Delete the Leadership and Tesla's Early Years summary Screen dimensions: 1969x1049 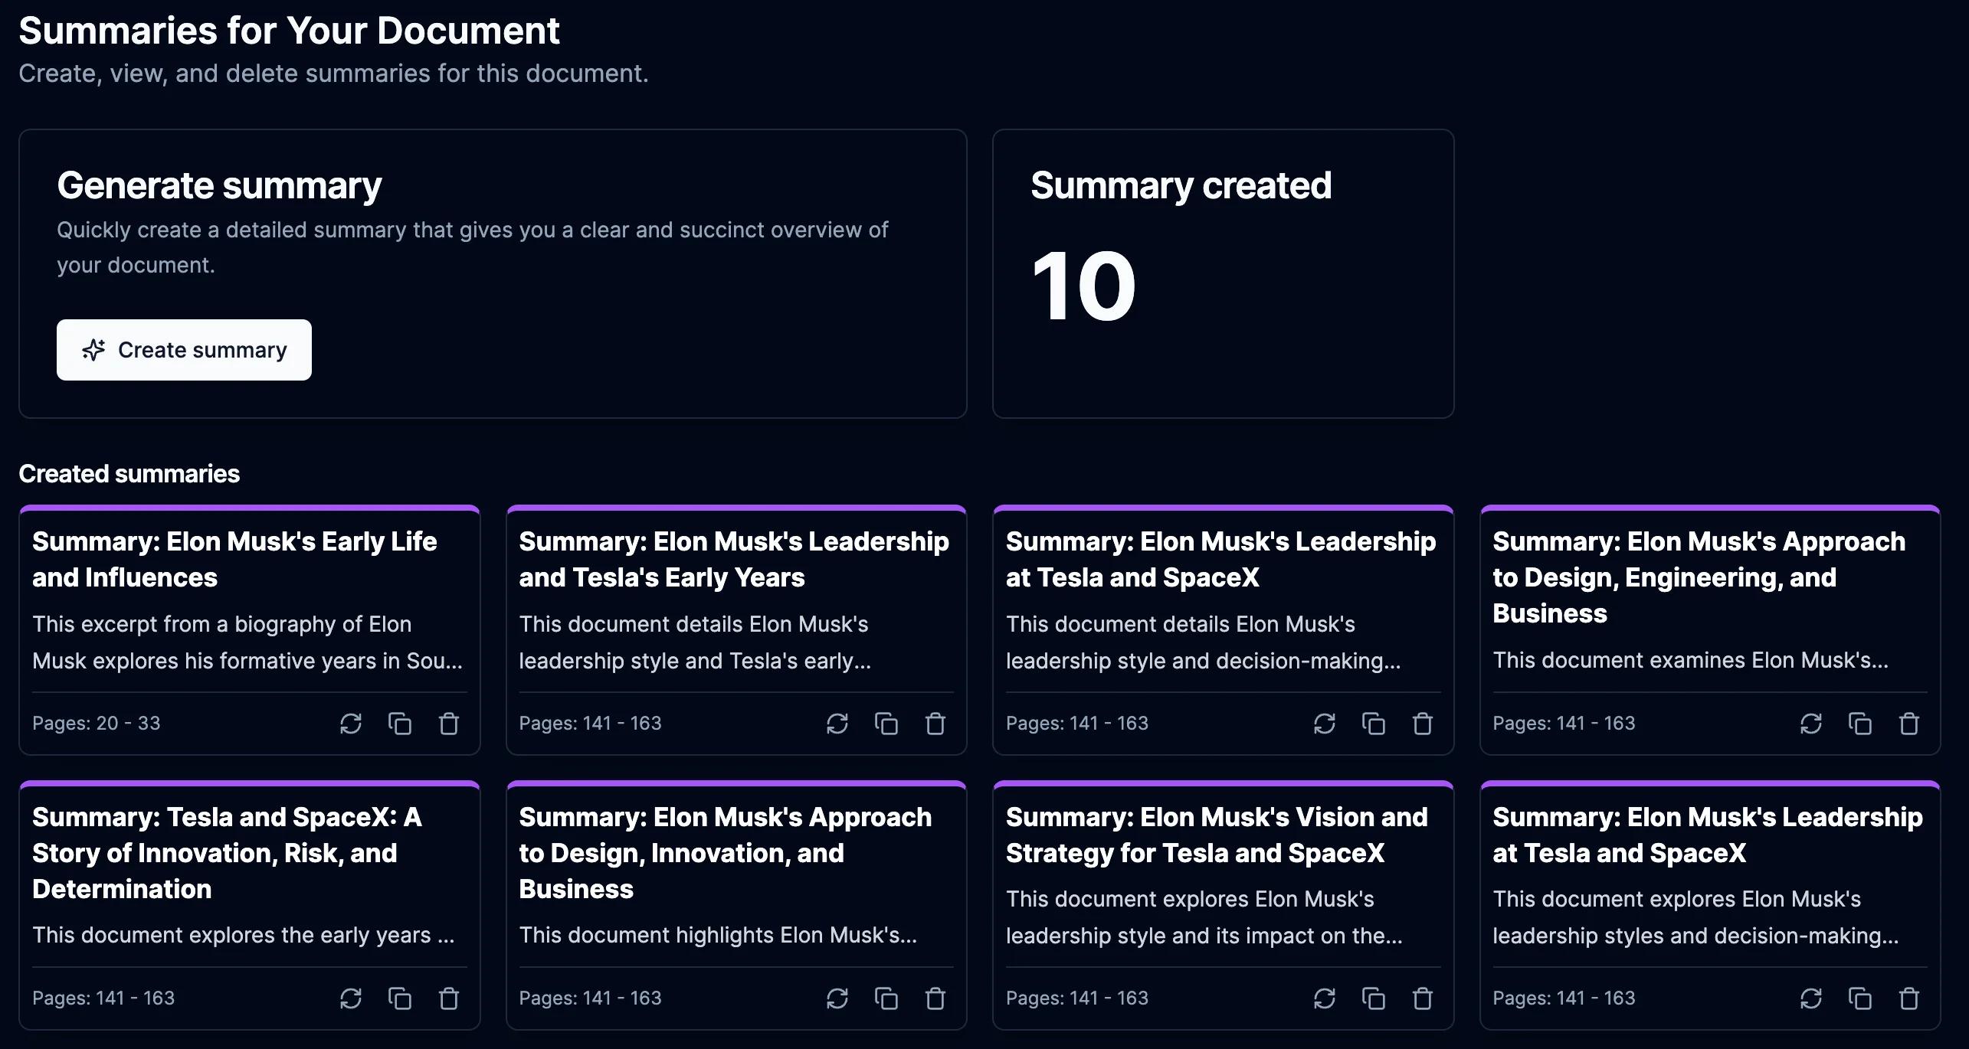[935, 724]
